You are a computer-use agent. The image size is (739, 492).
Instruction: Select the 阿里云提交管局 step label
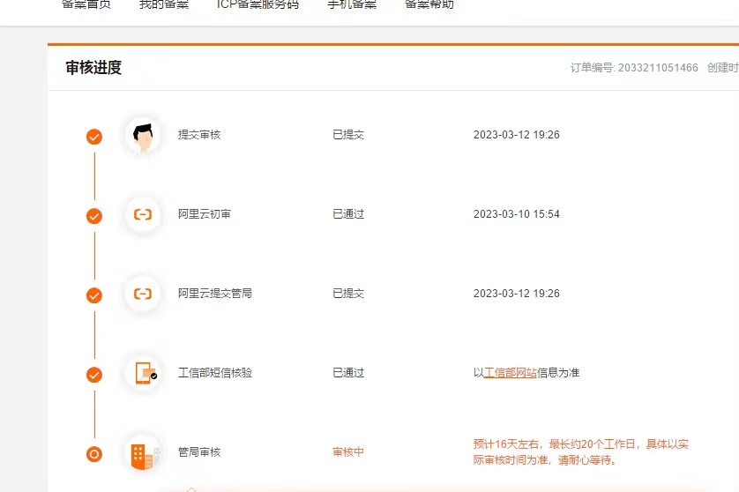click(x=215, y=293)
